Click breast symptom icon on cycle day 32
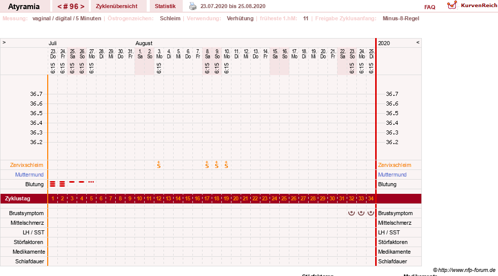498x276 pixels. [351, 213]
